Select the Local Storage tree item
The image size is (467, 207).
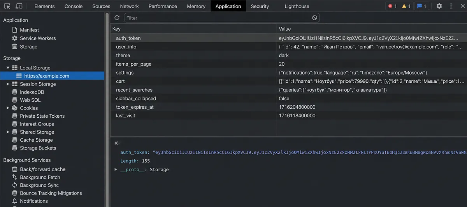(x=35, y=68)
